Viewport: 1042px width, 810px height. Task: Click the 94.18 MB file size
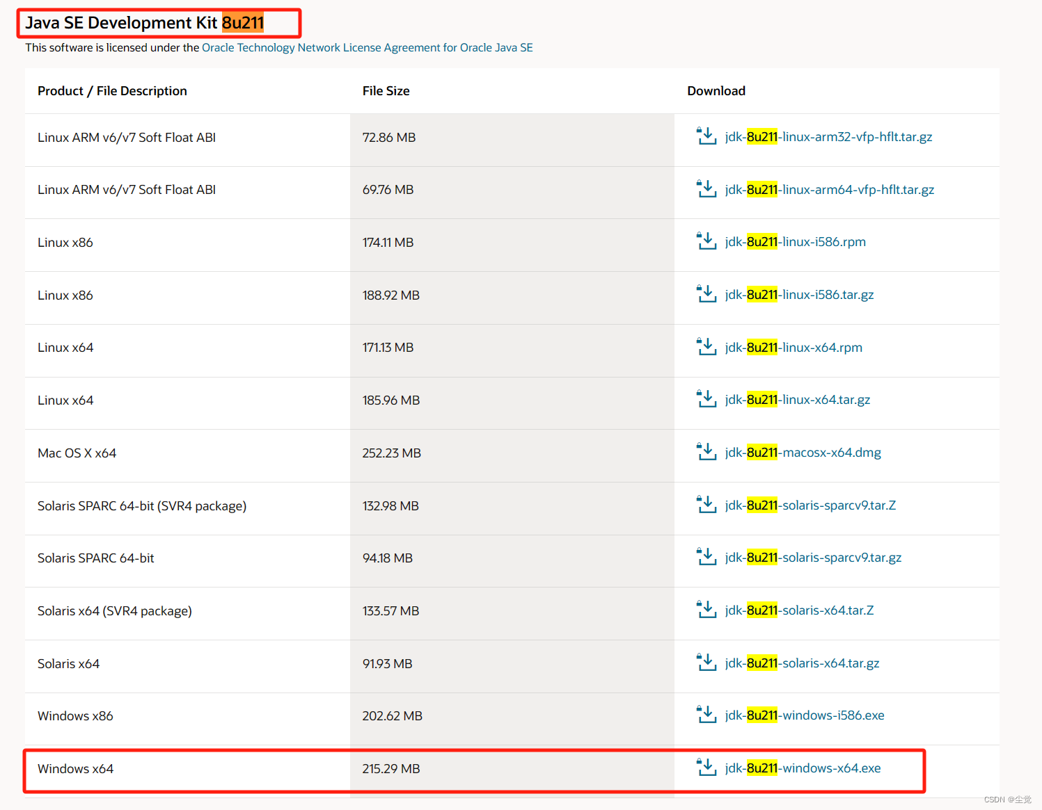click(x=387, y=558)
